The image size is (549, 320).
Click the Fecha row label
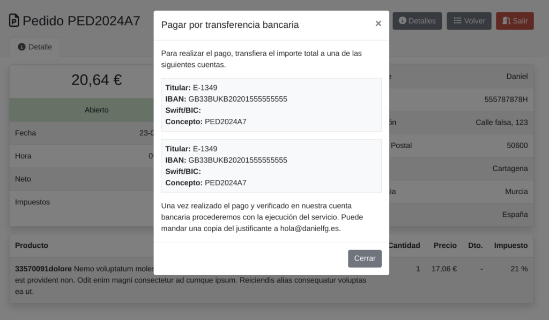(26, 133)
